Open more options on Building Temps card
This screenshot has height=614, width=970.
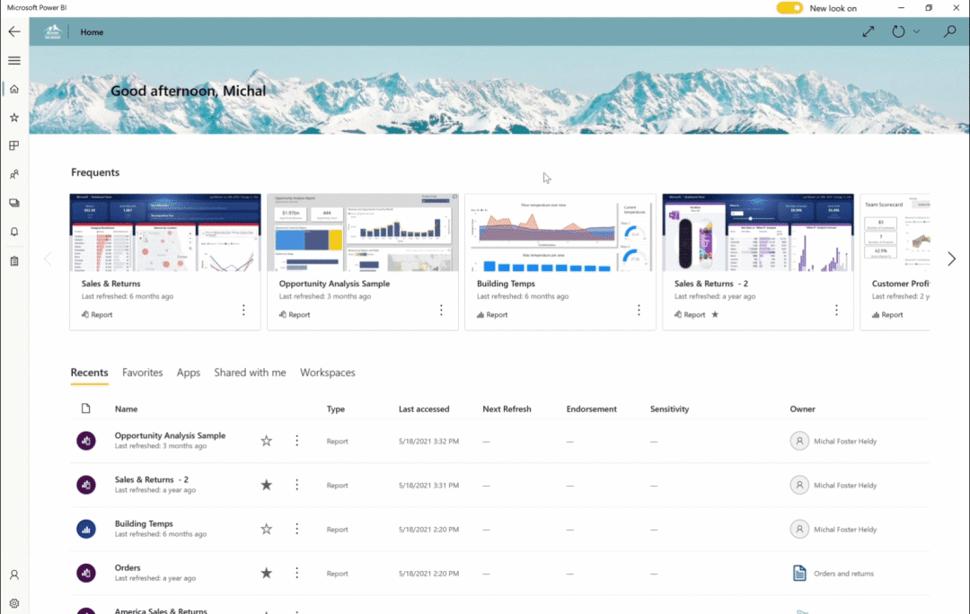(639, 310)
